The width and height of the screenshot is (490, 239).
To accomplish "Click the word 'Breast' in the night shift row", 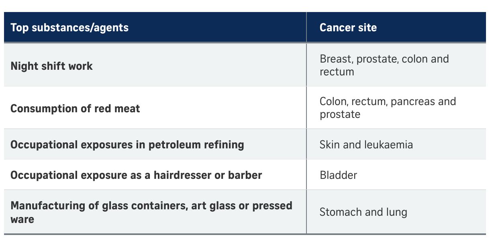I will click(x=336, y=59).
